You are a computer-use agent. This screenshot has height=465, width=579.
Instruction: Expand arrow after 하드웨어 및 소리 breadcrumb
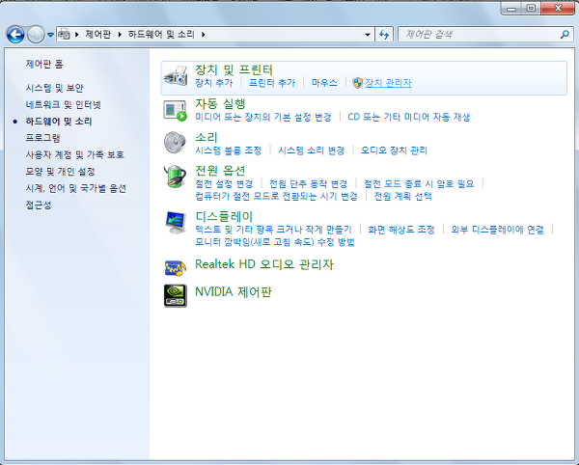204,35
